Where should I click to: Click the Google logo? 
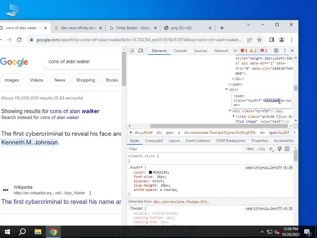coord(14,62)
